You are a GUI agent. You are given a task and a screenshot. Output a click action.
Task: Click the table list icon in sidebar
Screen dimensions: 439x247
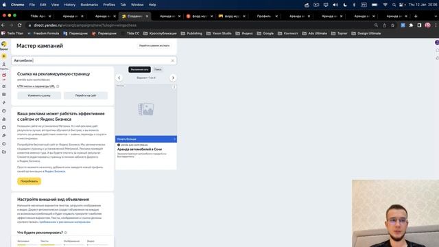click(x=4, y=95)
